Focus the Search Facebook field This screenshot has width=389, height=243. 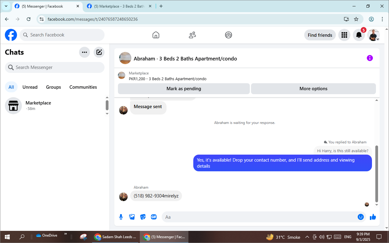62,35
